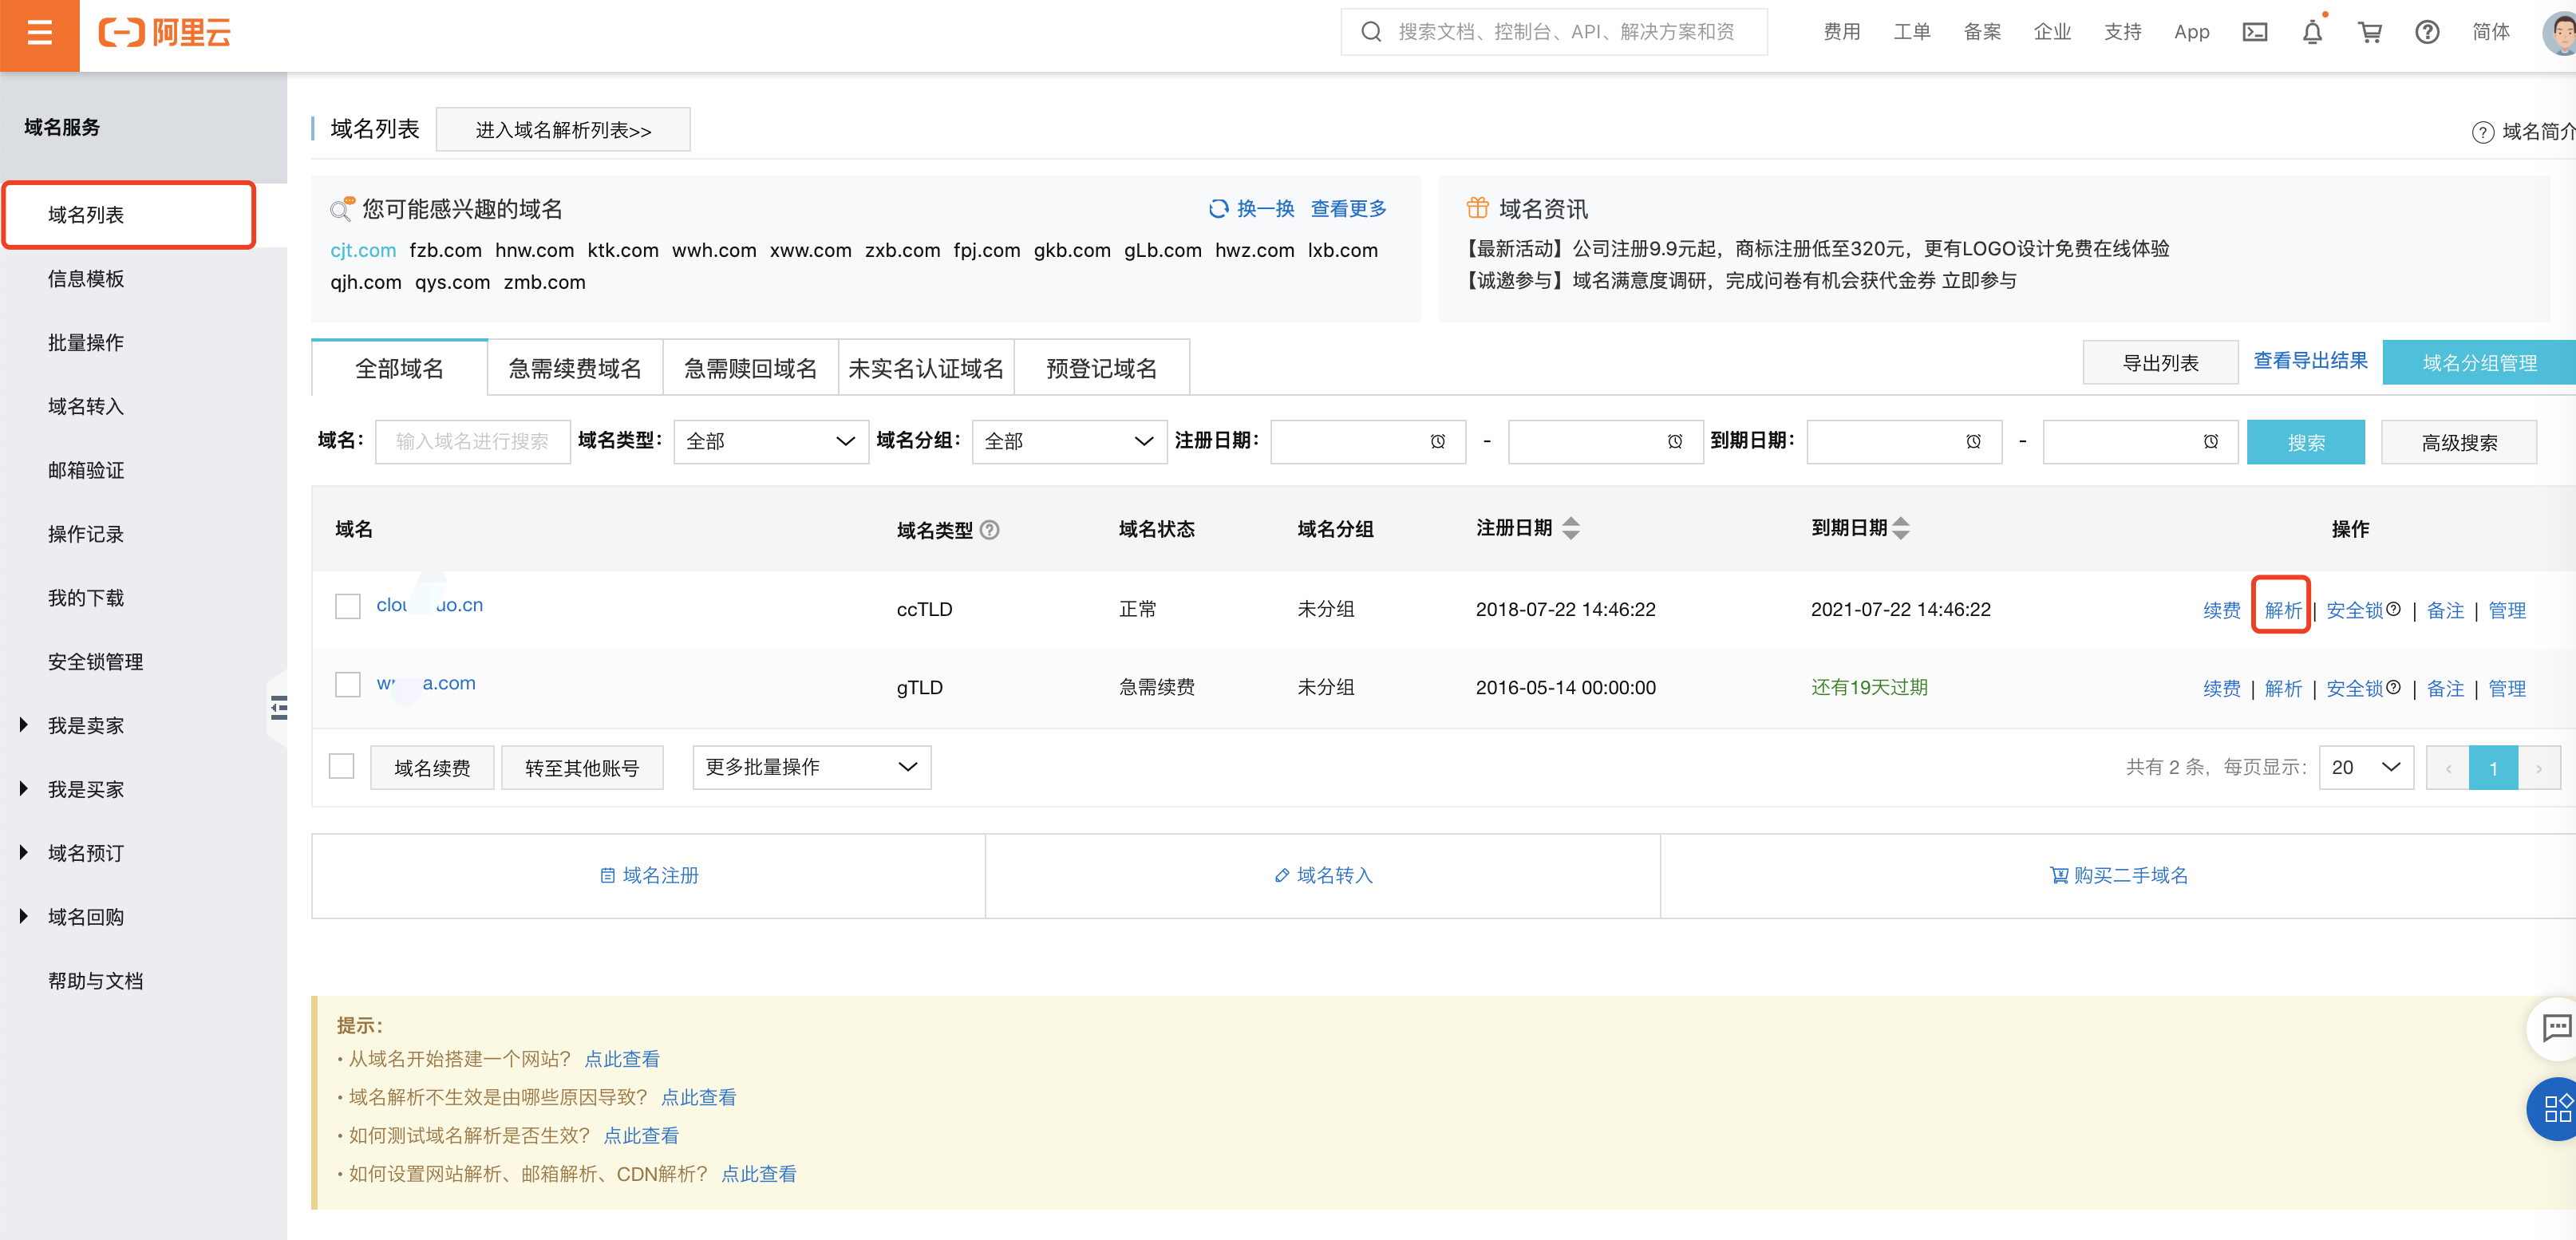Click 解析 link for the .cn domain
The height and width of the screenshot is (1240, 2576).
coord(2282,610)
